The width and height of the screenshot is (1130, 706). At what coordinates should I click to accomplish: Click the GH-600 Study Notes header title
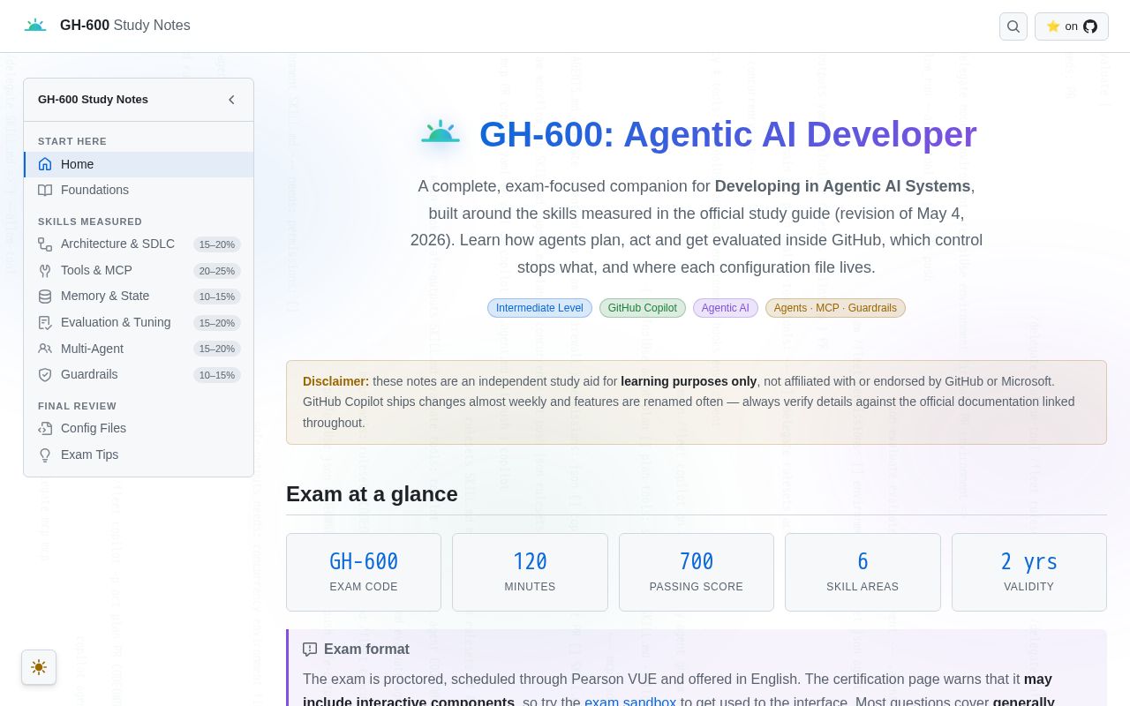(124, 26)
